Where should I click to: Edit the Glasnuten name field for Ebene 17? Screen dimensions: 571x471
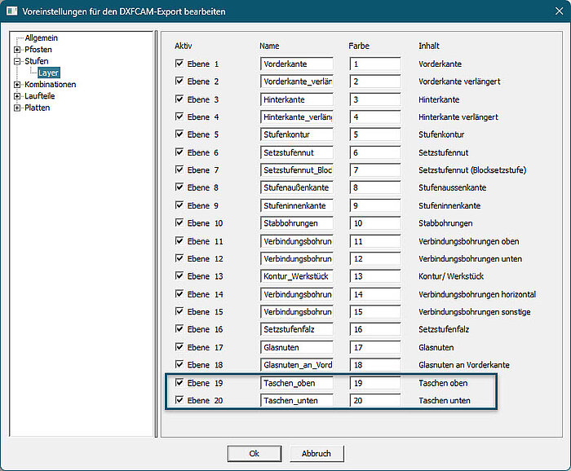297,348
